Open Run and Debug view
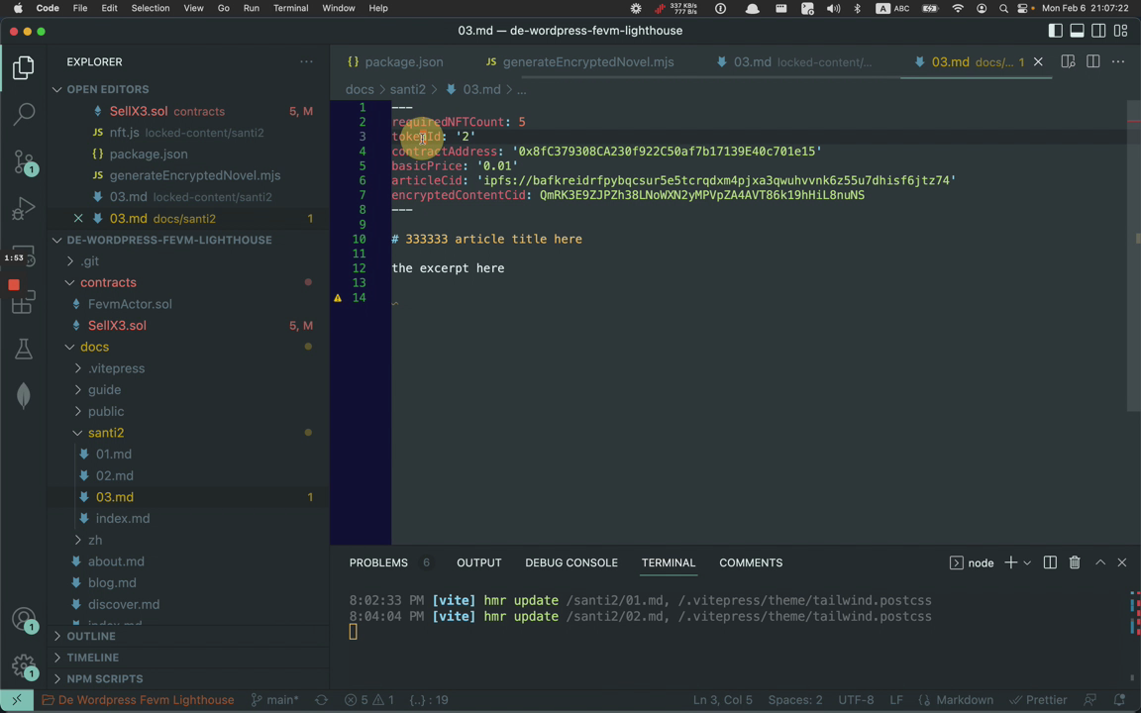The image size is (1141, 713). tap(24, 209)
